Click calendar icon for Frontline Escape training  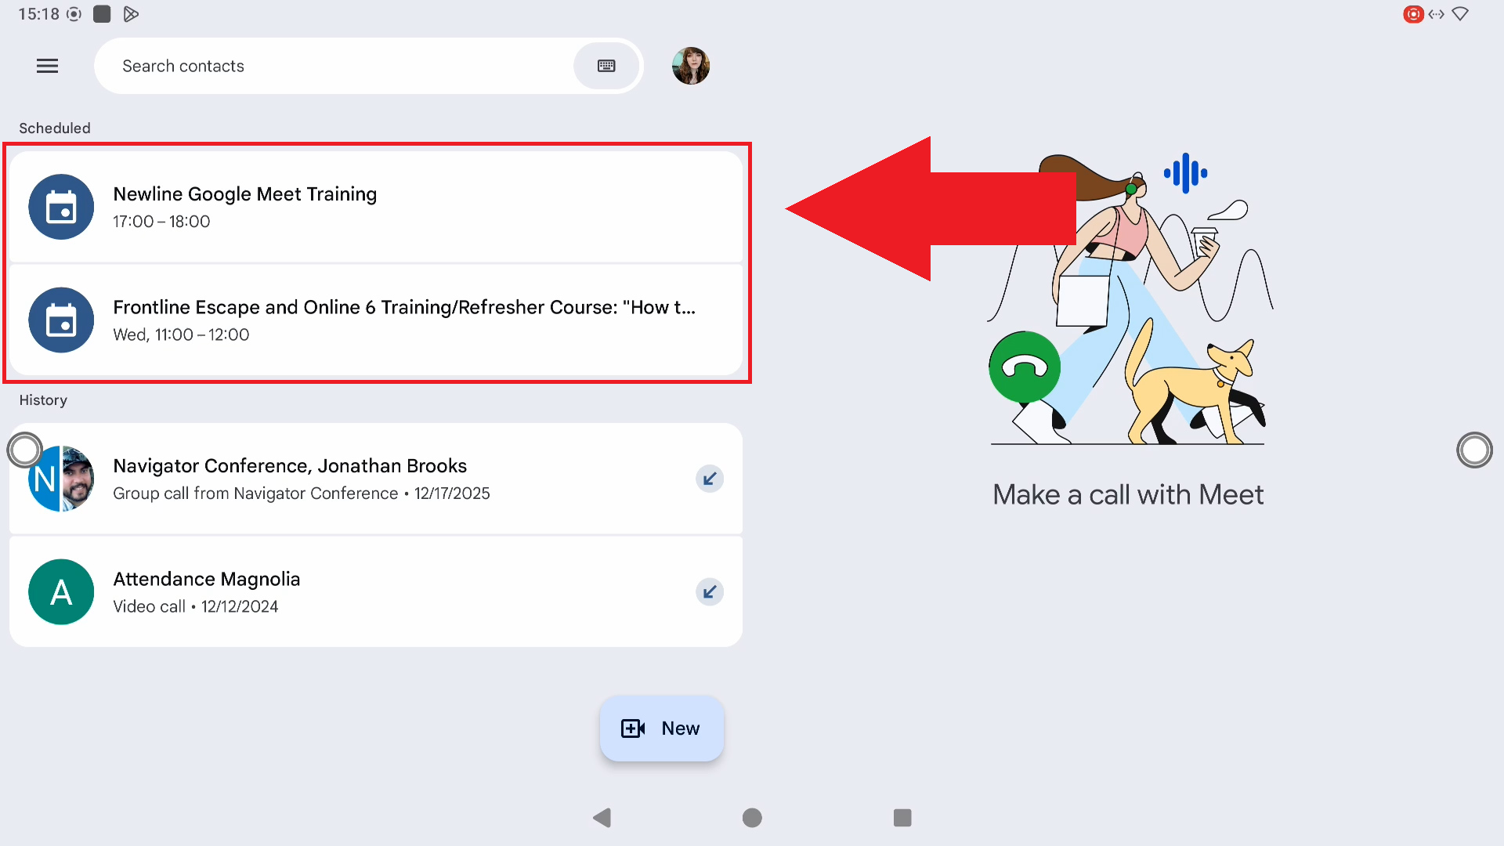61,320
